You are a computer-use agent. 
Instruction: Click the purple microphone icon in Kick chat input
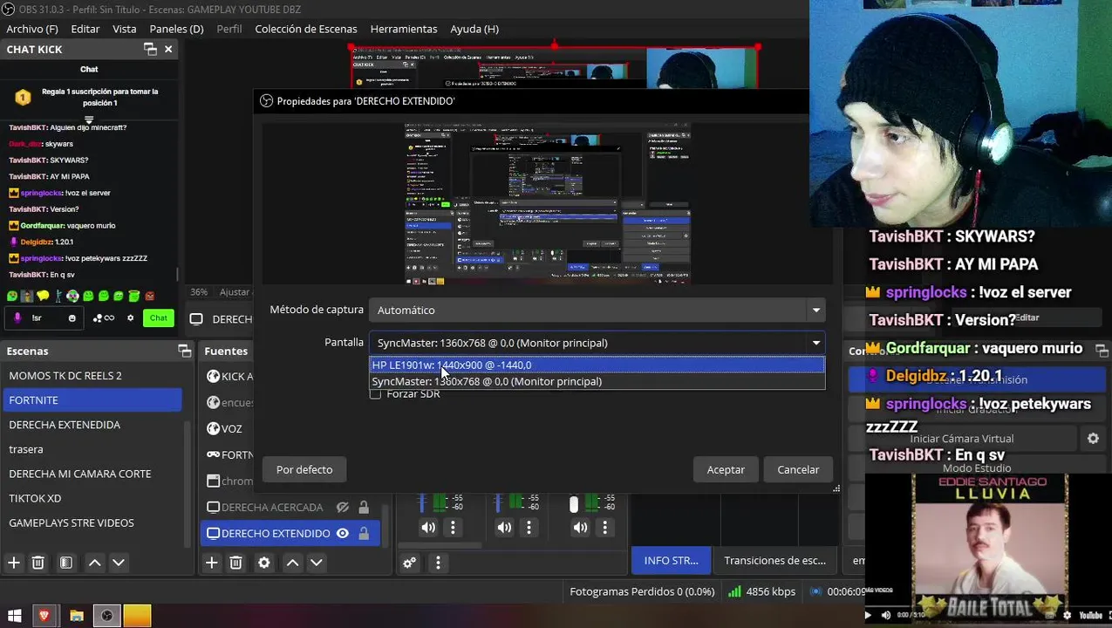click(19, 317)
